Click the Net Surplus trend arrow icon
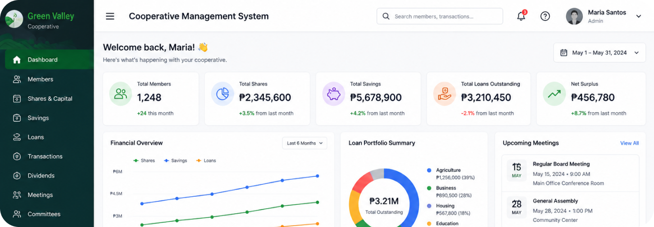 point(554,94)
